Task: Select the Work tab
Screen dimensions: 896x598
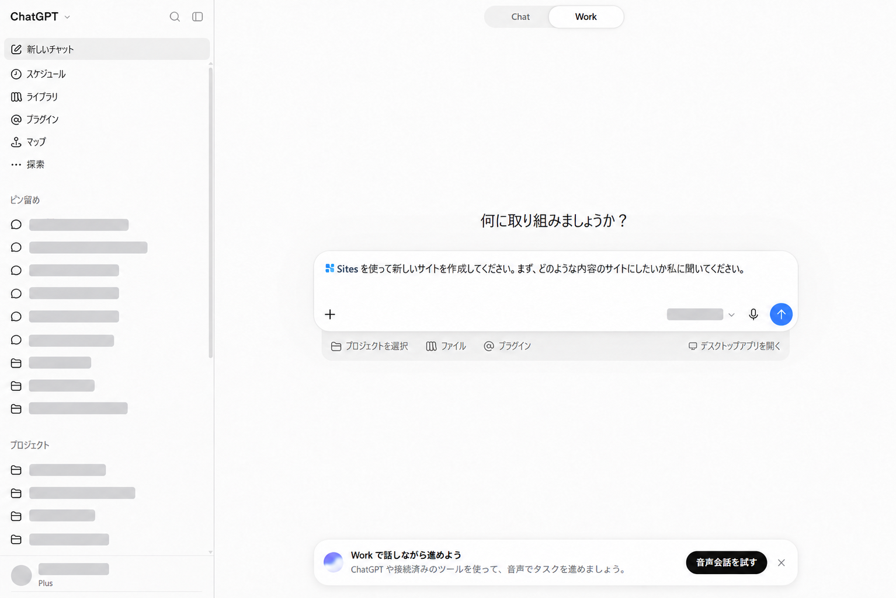Action: 586,17
